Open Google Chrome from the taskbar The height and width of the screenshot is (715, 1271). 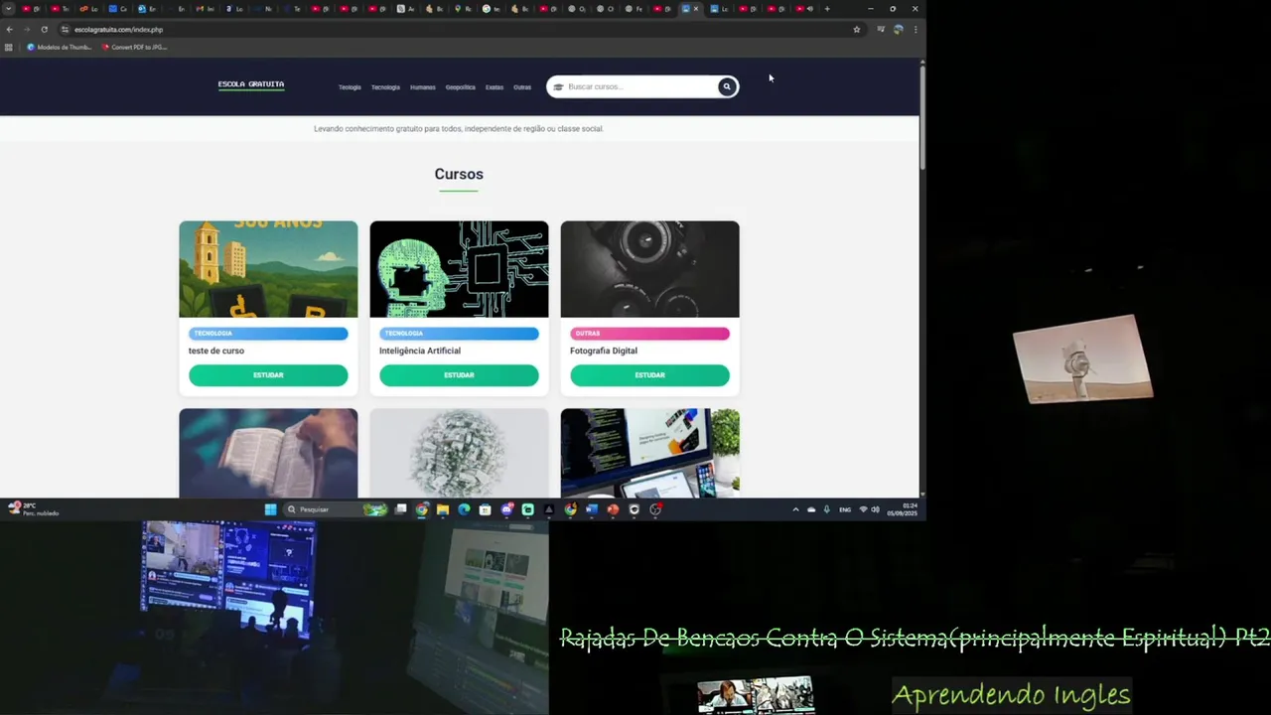[422, 509]
